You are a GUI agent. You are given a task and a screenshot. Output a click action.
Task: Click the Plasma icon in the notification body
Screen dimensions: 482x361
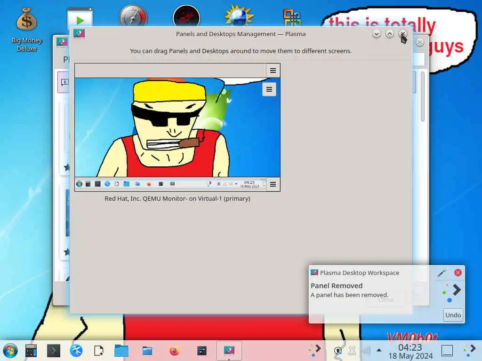tap(451, 292)
